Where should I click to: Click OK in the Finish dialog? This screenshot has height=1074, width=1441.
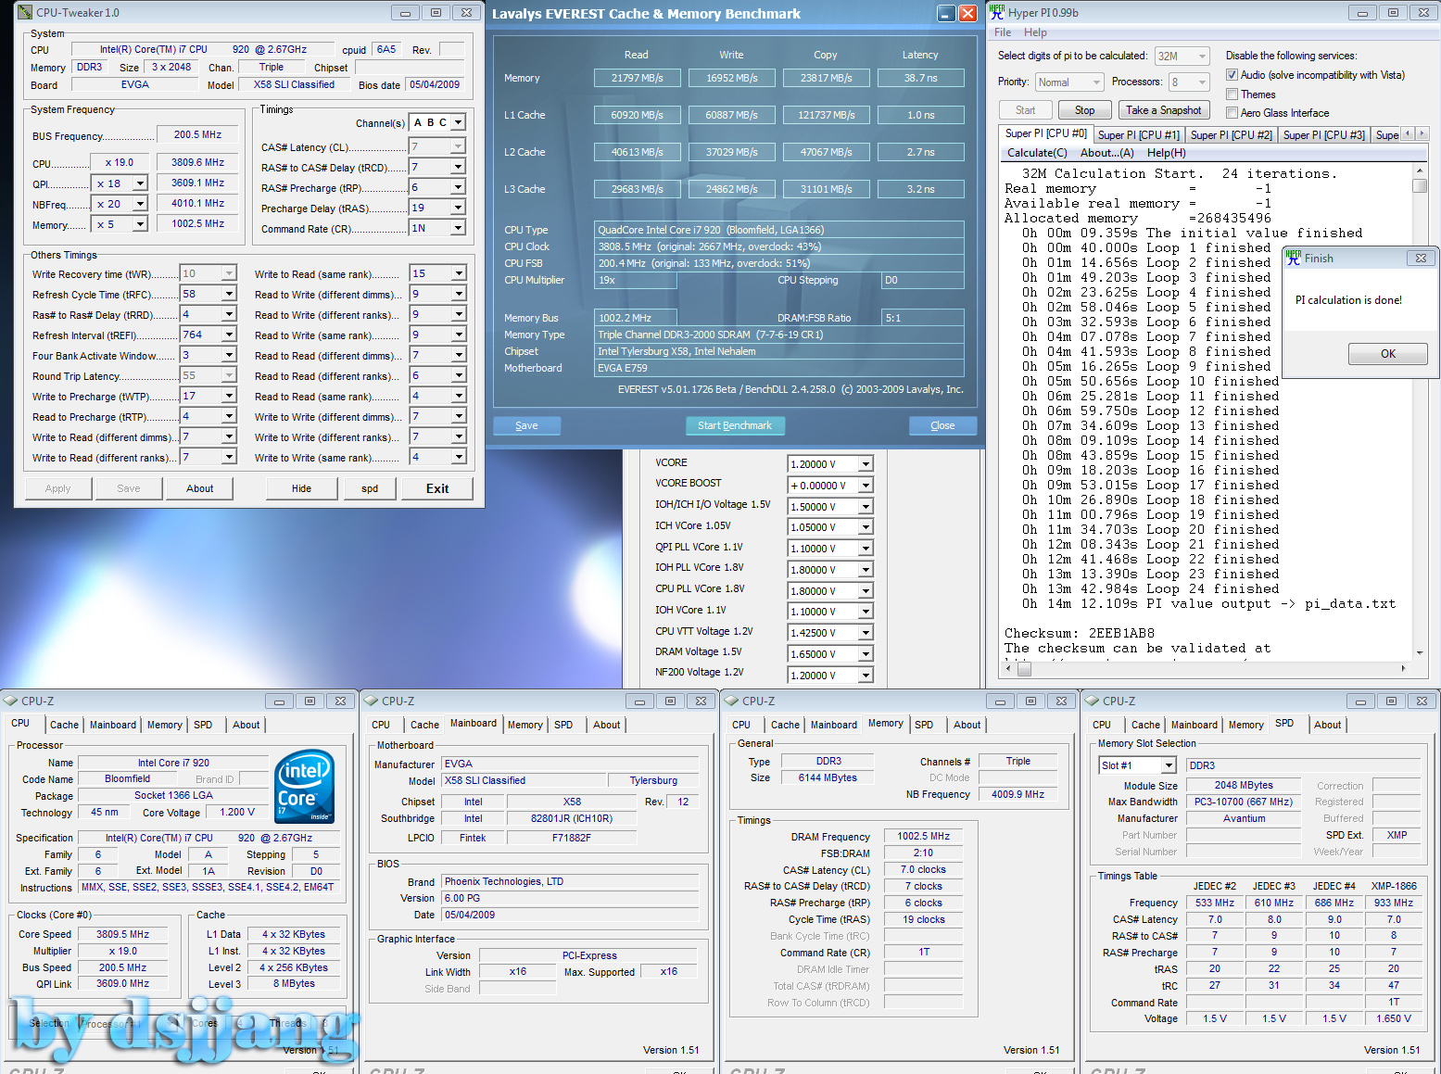pos(1387,354)
